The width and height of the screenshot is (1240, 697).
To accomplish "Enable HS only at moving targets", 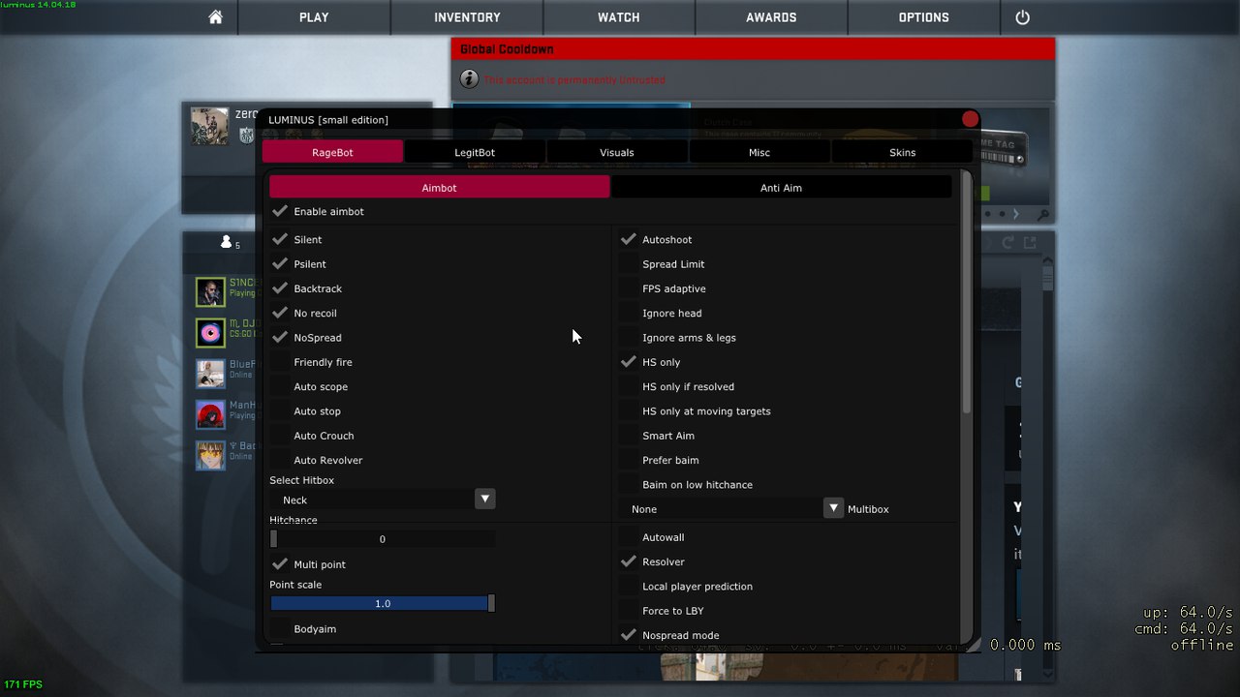I will tap(629, 410).
